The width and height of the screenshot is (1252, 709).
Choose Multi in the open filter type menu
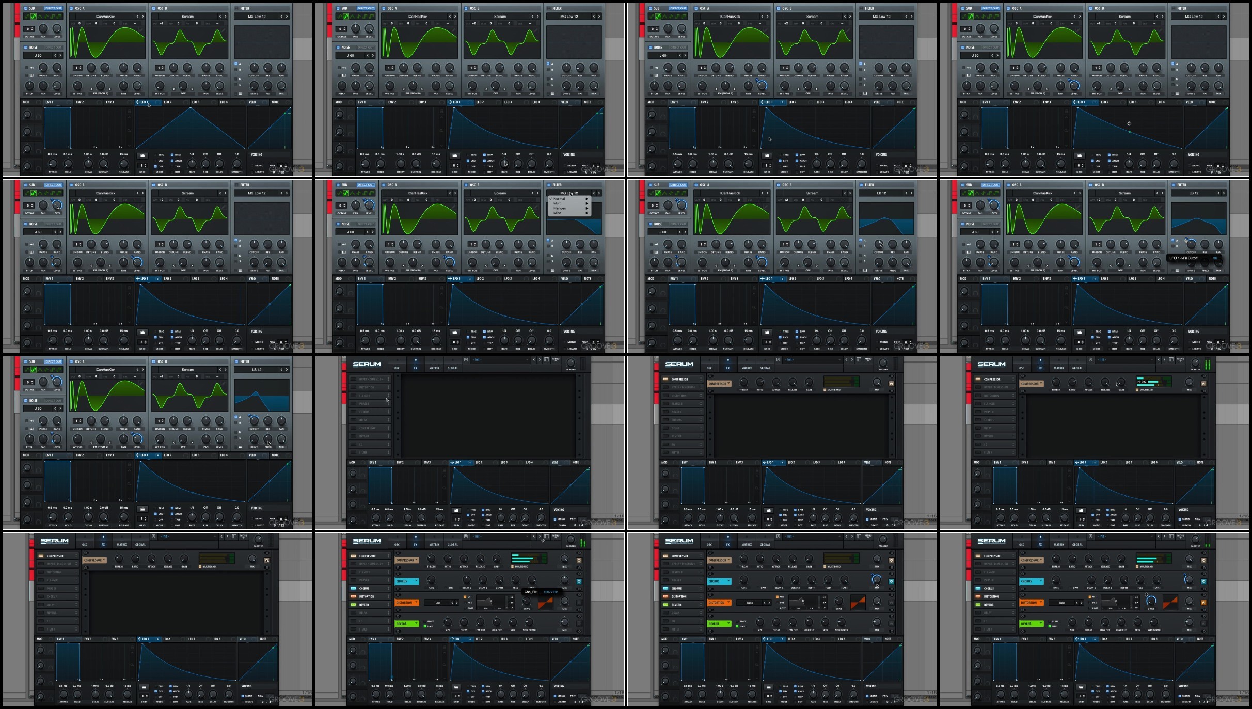point(569,203)
